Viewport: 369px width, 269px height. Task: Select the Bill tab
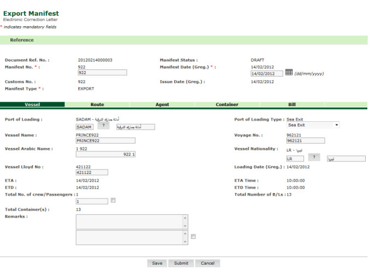(292, 104)
